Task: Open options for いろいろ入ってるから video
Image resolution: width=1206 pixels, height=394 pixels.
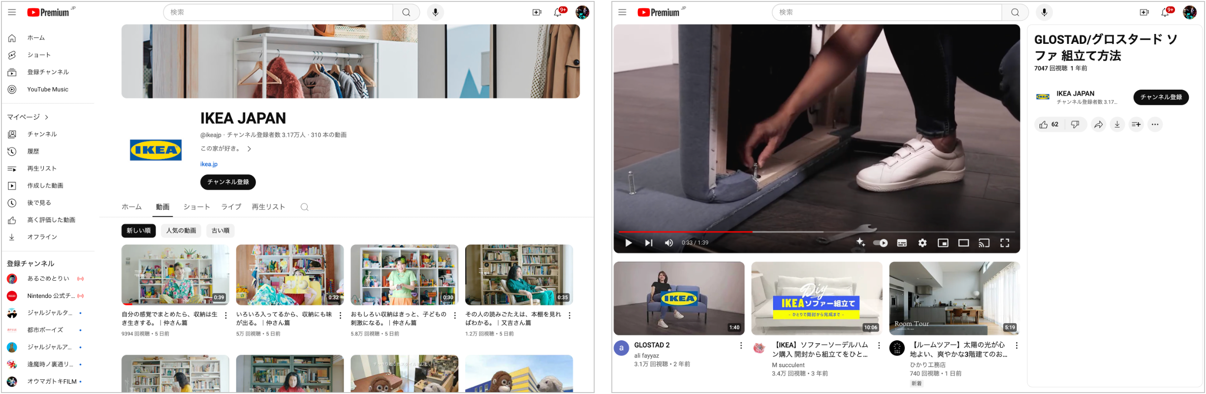Action: 340,315
